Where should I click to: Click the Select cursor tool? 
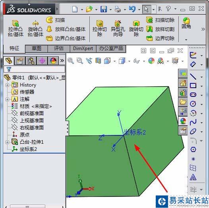point(147,9)
